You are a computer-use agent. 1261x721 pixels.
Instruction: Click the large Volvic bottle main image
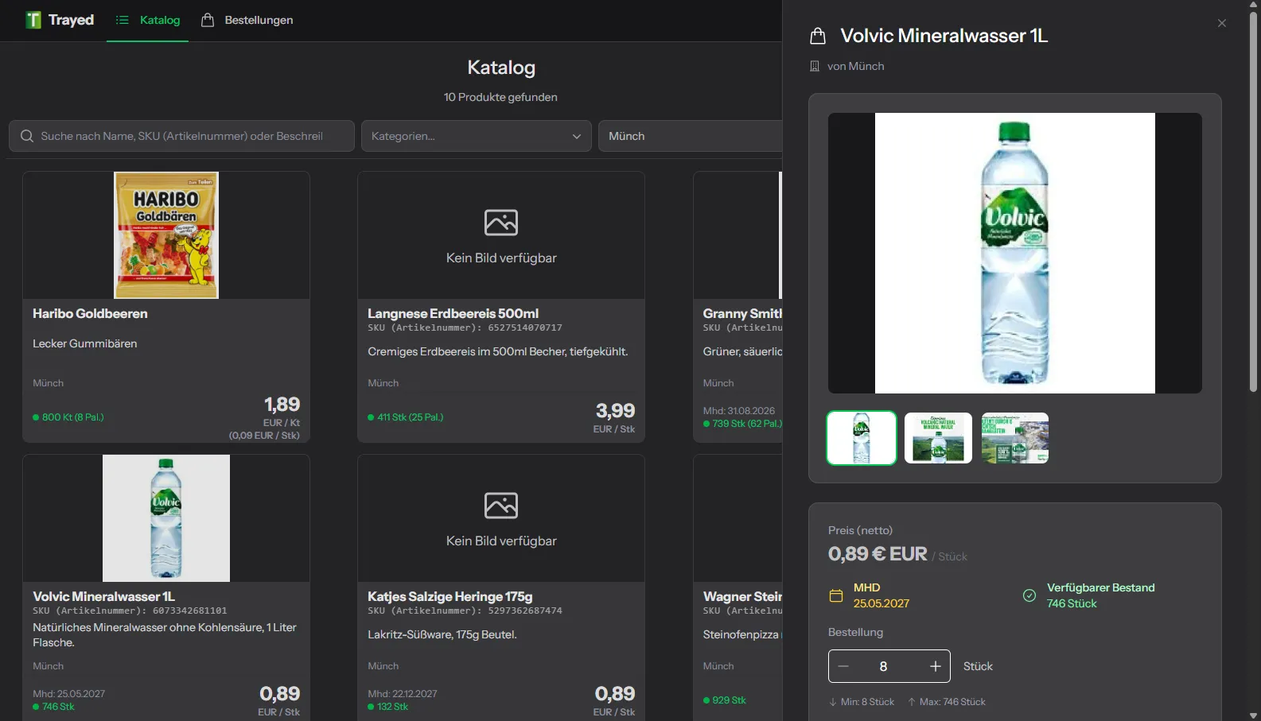tap(1015, 253)
